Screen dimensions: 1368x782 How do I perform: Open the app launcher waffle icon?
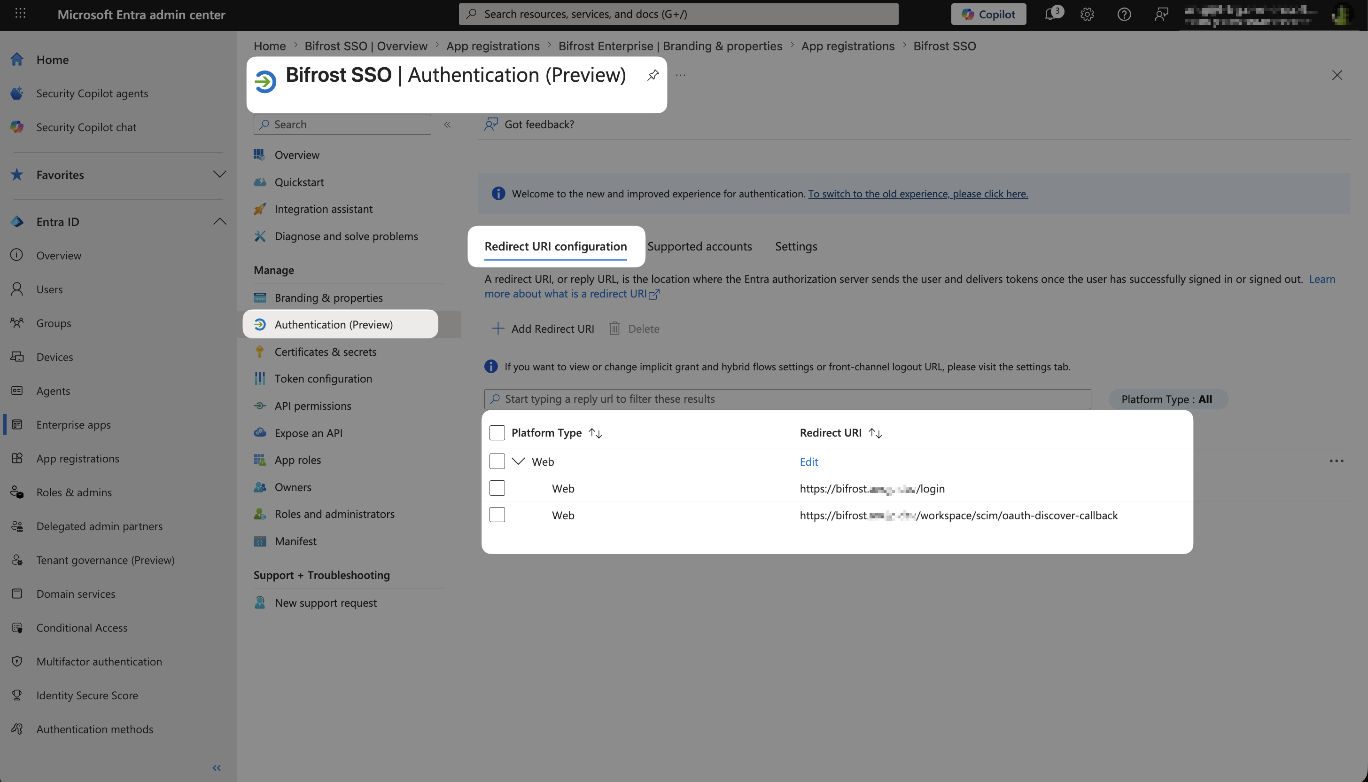[x=20, y=14]
